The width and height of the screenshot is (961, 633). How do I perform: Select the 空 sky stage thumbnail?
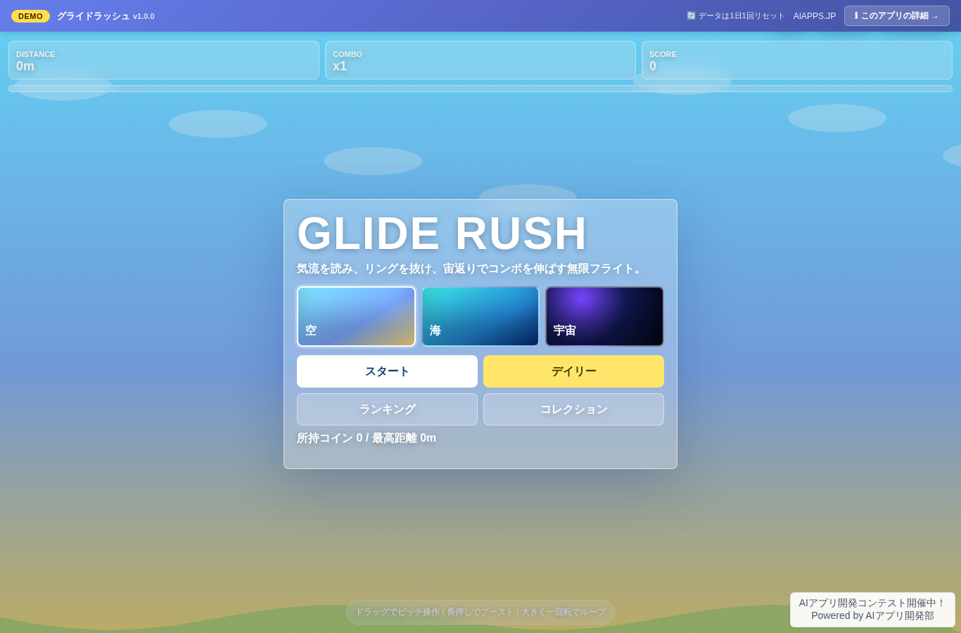357,316
